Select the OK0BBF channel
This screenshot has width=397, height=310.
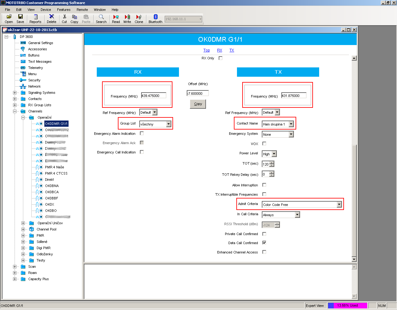pyautogui.click(x=51, y=198)
